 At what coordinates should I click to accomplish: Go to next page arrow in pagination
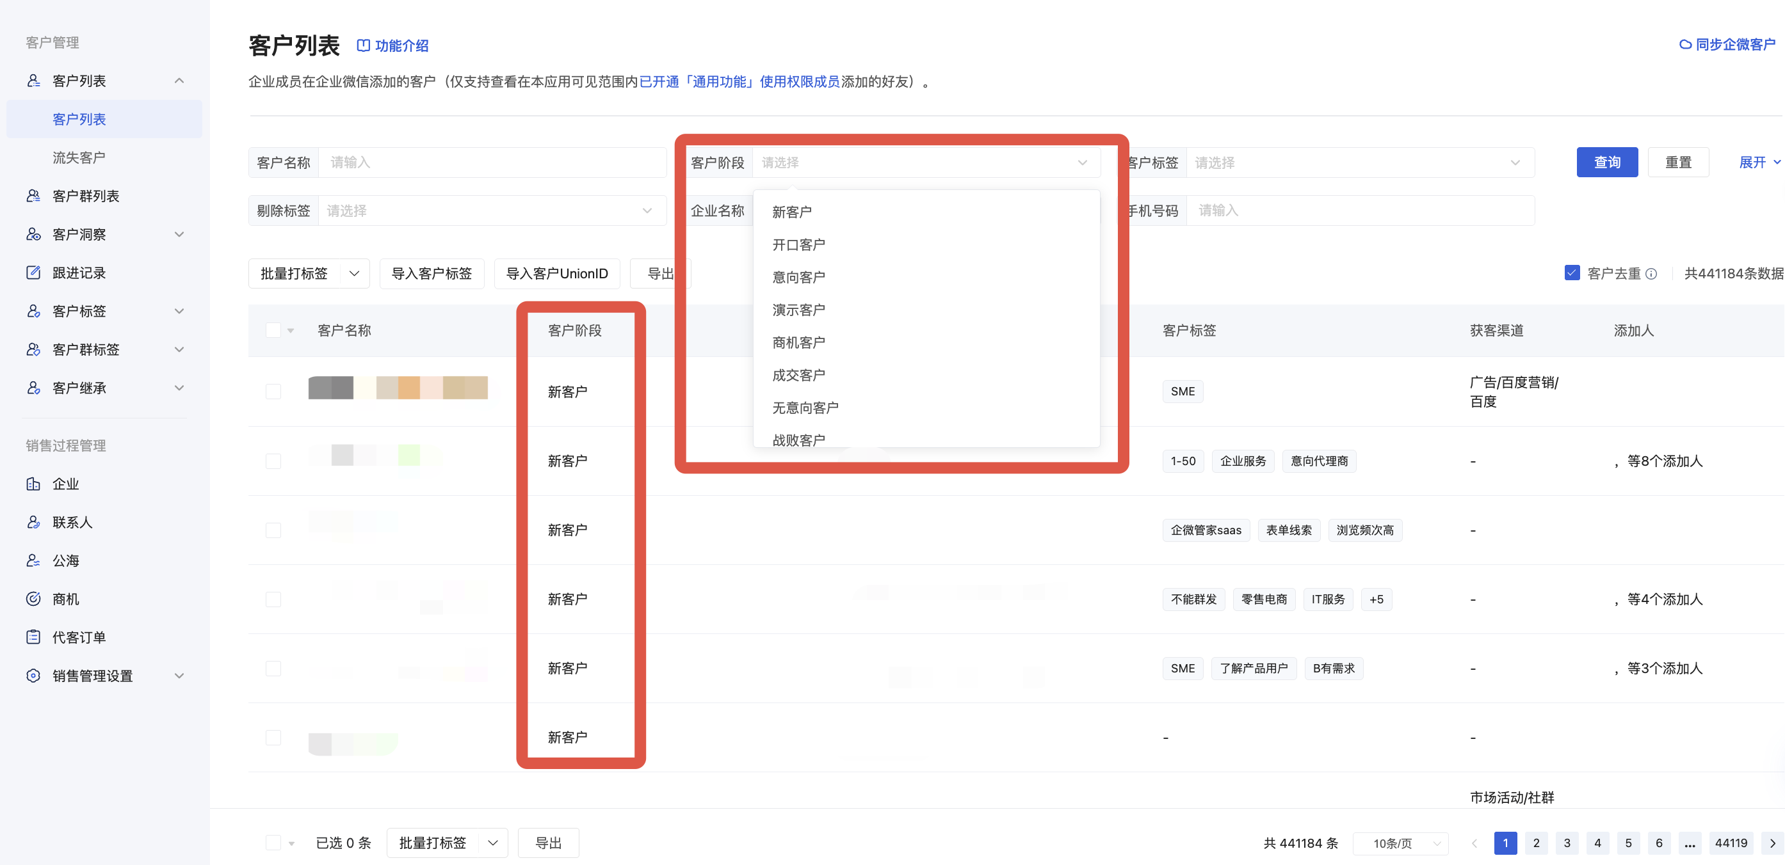point(1773,843)
